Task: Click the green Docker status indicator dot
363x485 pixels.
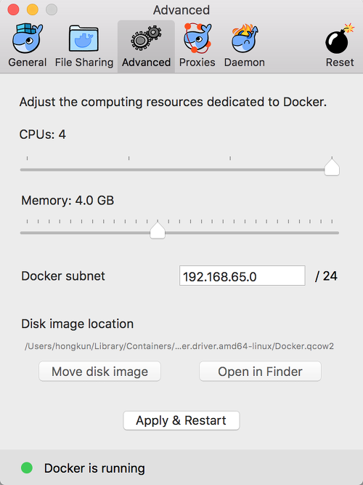Action: pyautogui.click(x=27, y=468)
